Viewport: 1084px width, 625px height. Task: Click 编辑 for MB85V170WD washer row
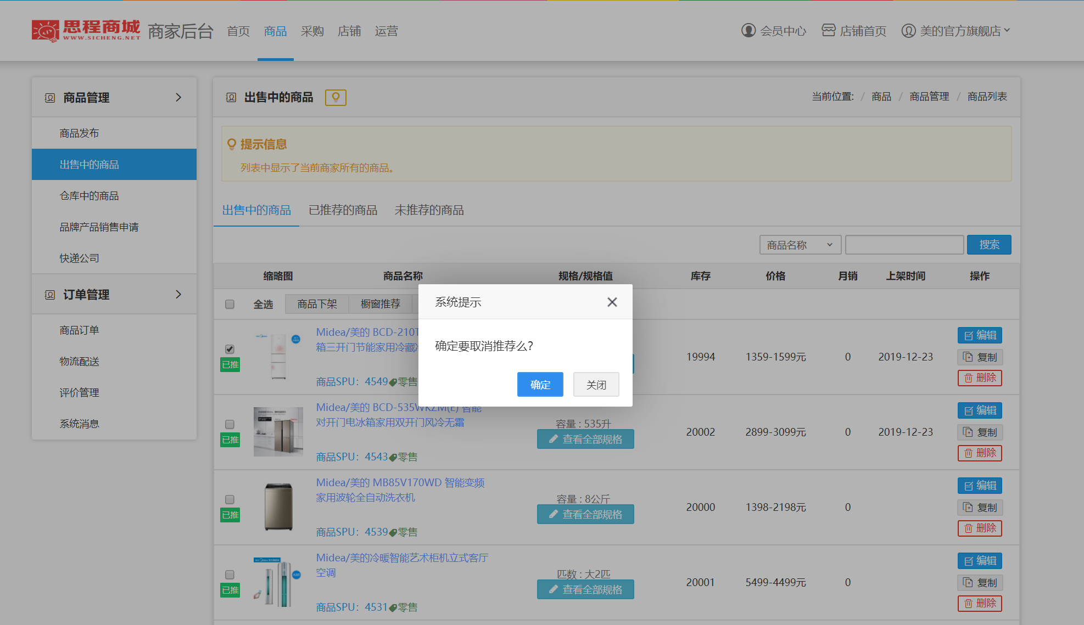tap(980, 486)
